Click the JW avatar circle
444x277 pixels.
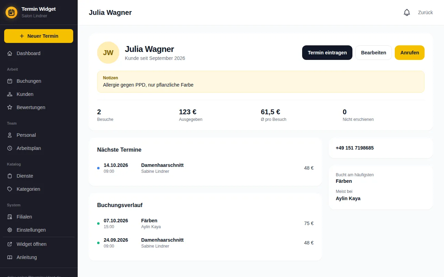(x=108, y=53)
